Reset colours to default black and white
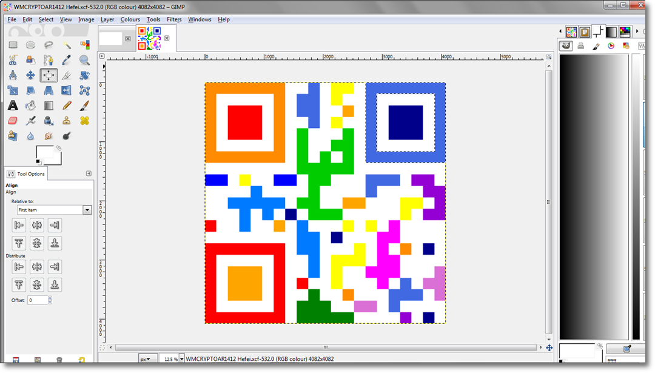The image size is (655, 373). pyautogui.click(x=38, y=162)
